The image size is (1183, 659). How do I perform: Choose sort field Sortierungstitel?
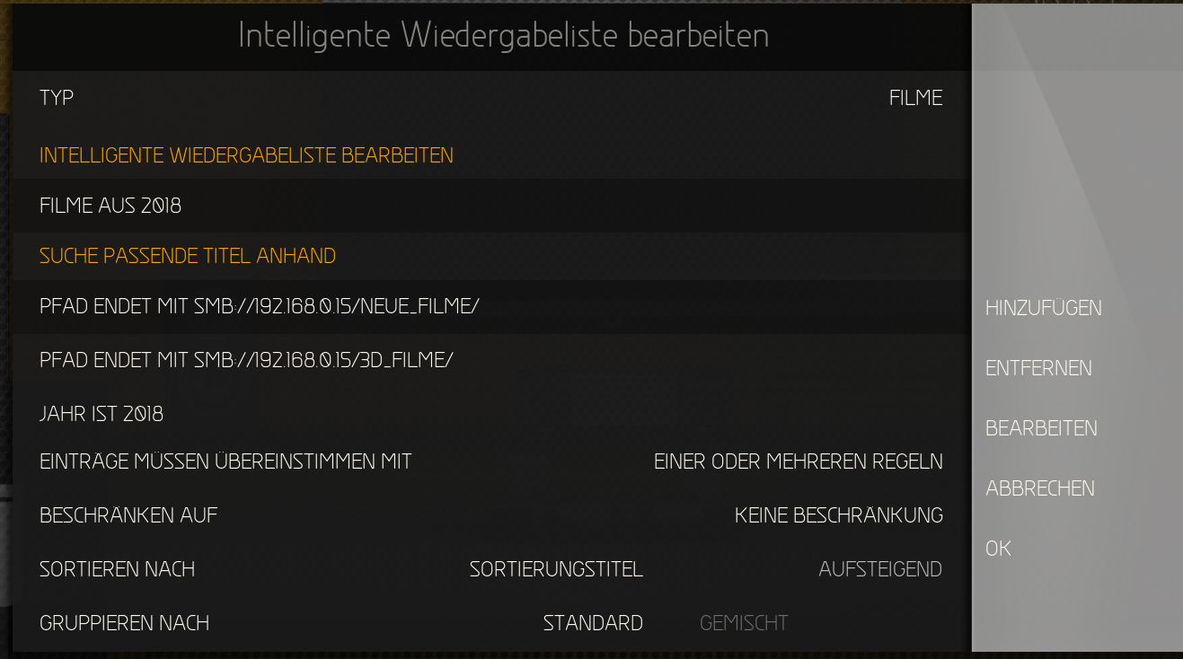click(556, 569)
